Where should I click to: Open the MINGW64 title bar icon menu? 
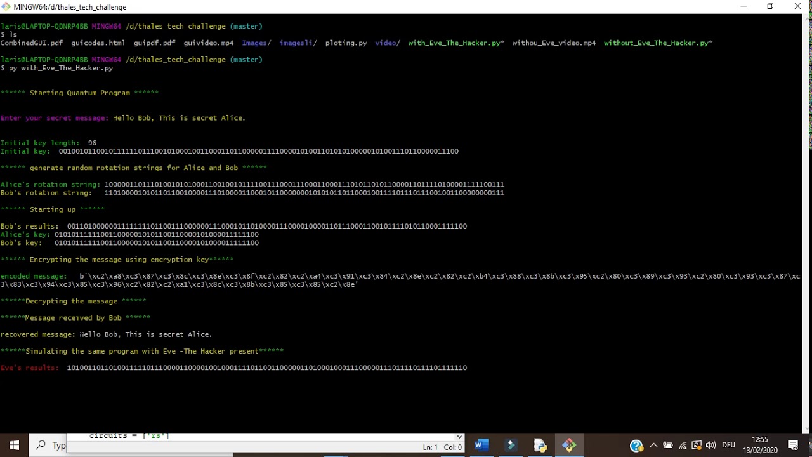6,6
